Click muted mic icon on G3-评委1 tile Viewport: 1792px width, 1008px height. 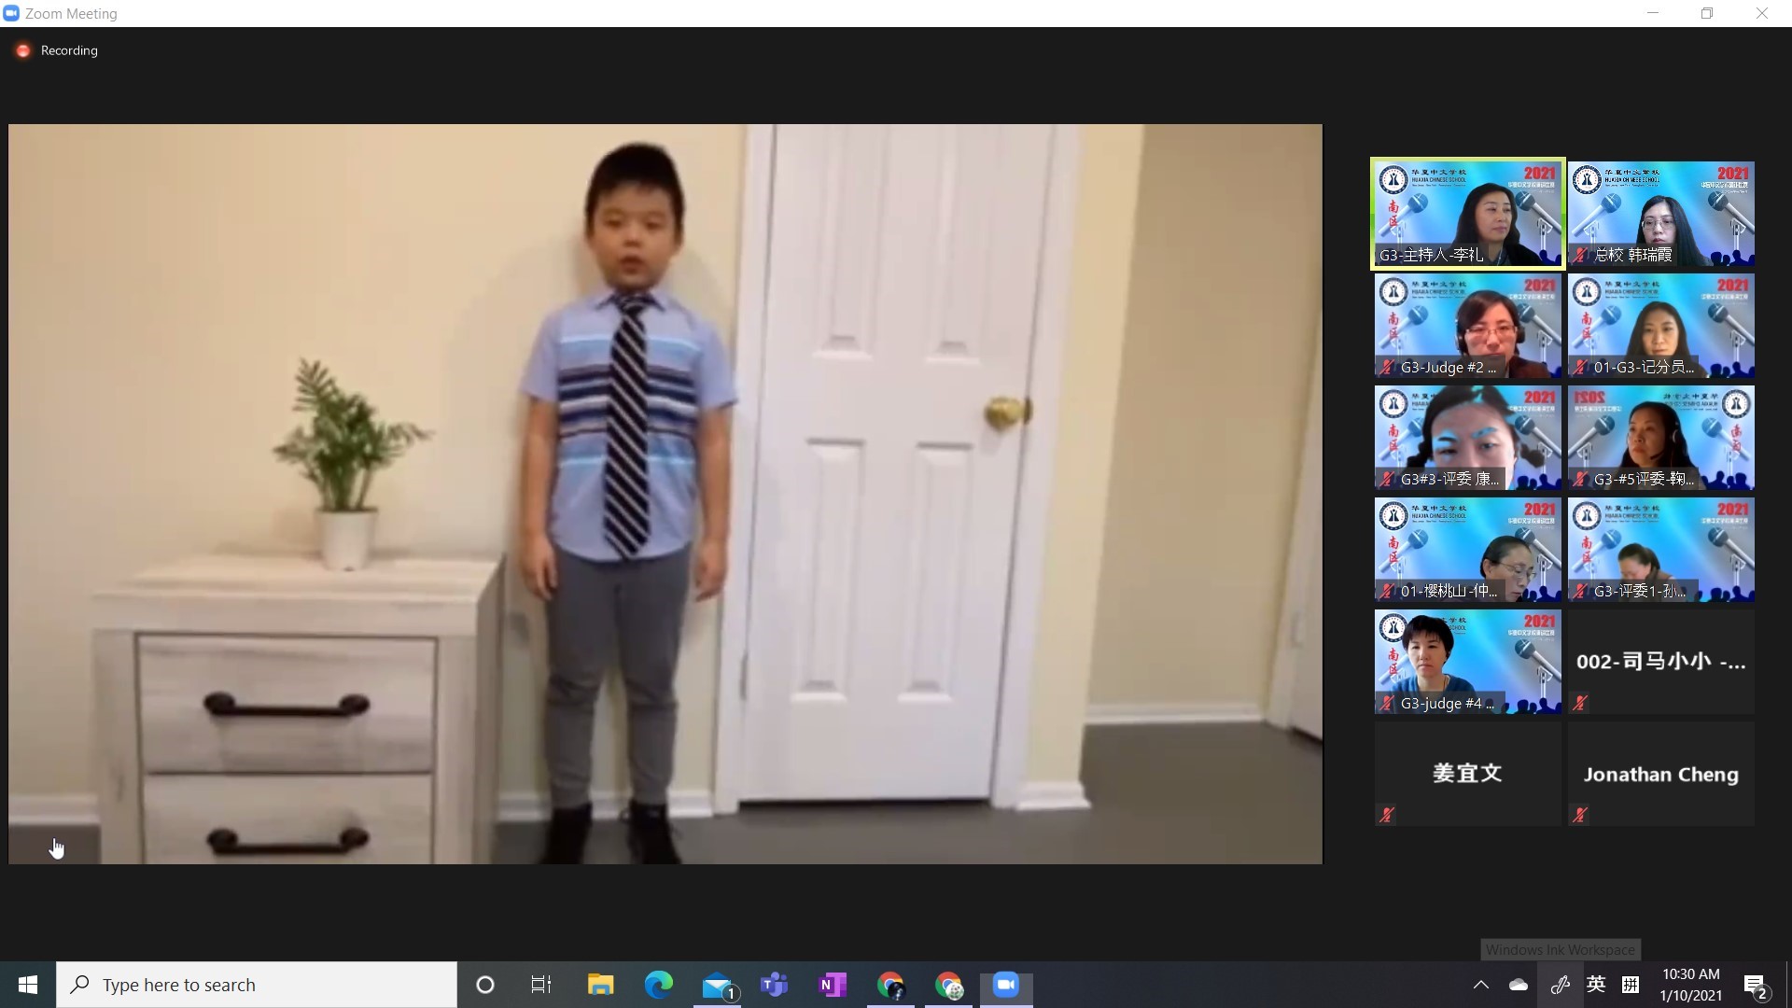click(x=1580, y=591)
